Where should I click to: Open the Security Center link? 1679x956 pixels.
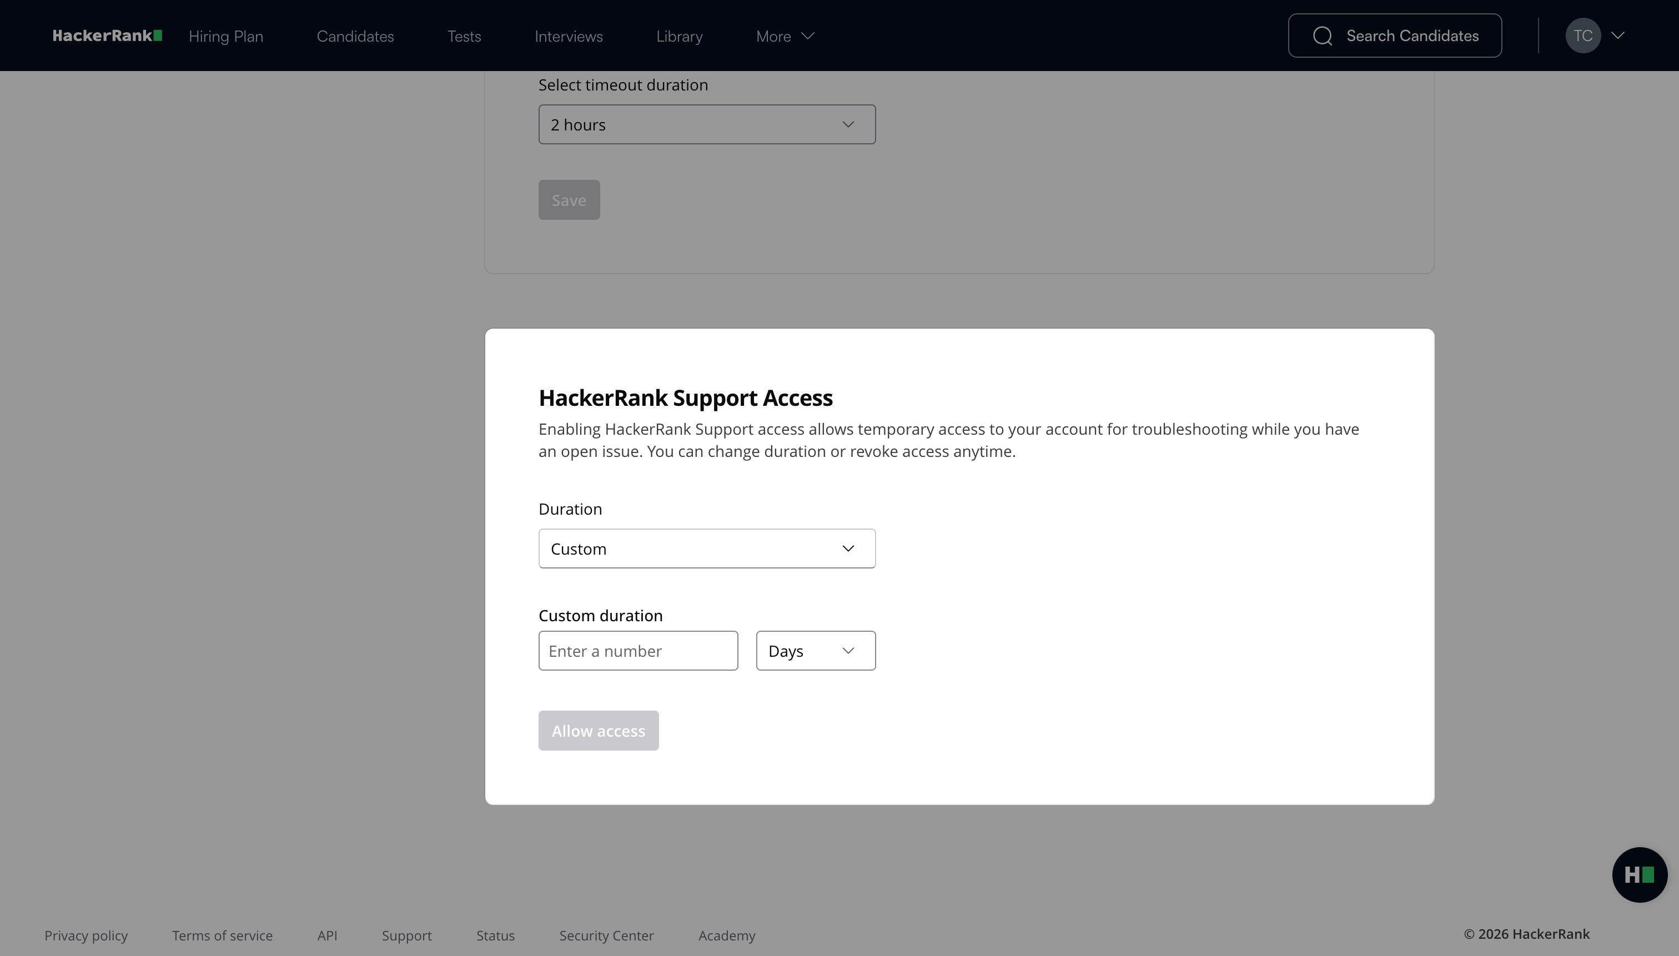[607, 935]
